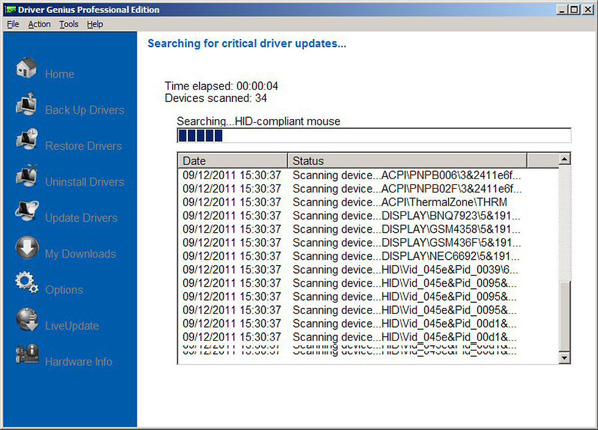Click the date cell beside ACPI\PNPB006
This screenshot has height=430, width=598.
coord(232,175)
